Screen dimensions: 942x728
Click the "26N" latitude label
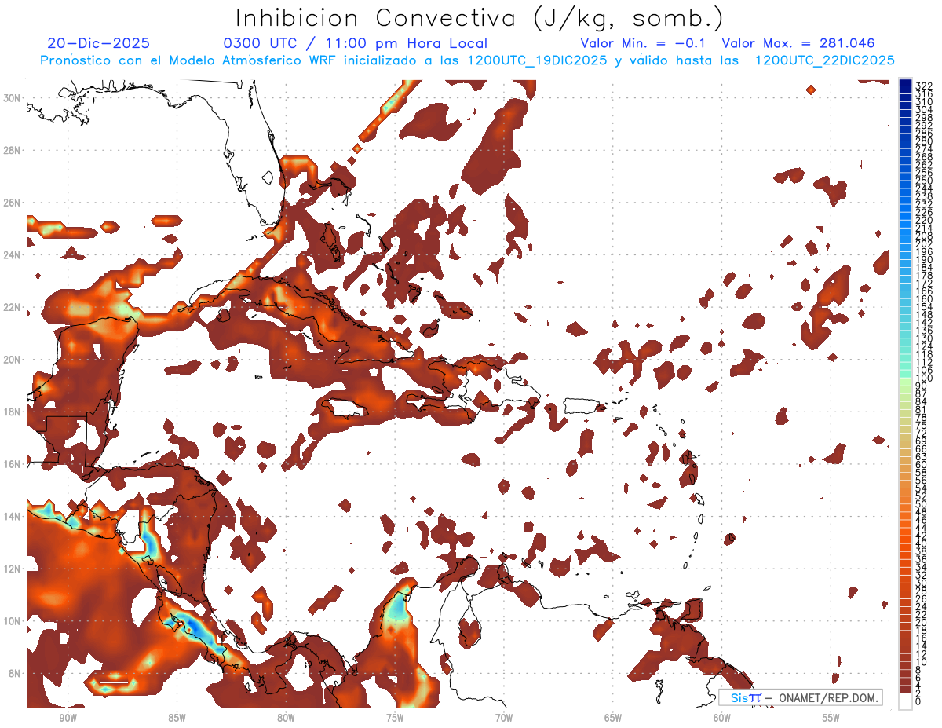(13, 203)
